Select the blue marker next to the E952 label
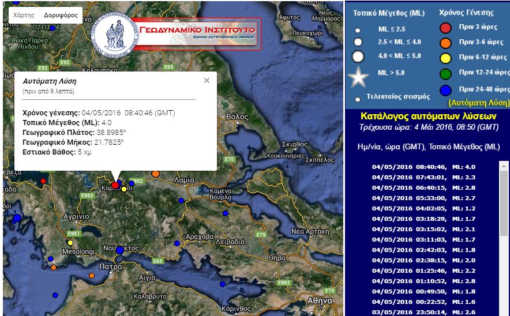The image size is (510, 316). [x=132, y=183]
